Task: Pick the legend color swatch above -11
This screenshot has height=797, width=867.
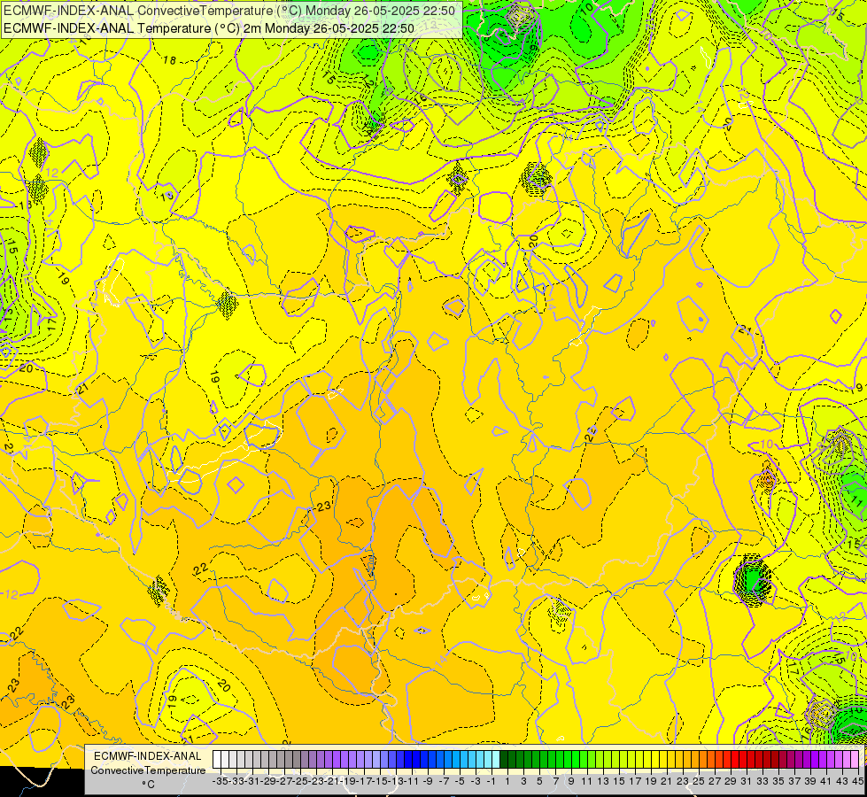Action: coord(408,759)
